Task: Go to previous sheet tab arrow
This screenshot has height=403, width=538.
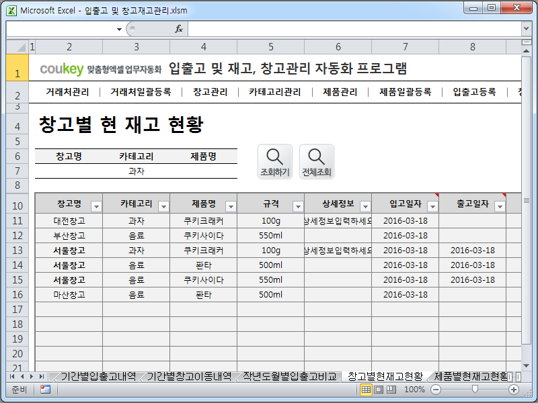Action: tap(22, 377)
